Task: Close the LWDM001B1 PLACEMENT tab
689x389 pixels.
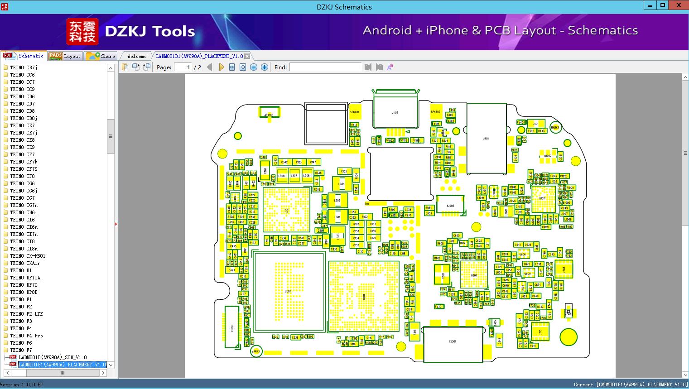Action: [247, 56]
